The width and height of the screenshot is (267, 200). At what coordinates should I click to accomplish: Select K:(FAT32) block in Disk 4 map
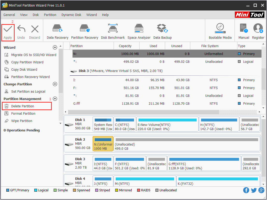pos(218,181)
